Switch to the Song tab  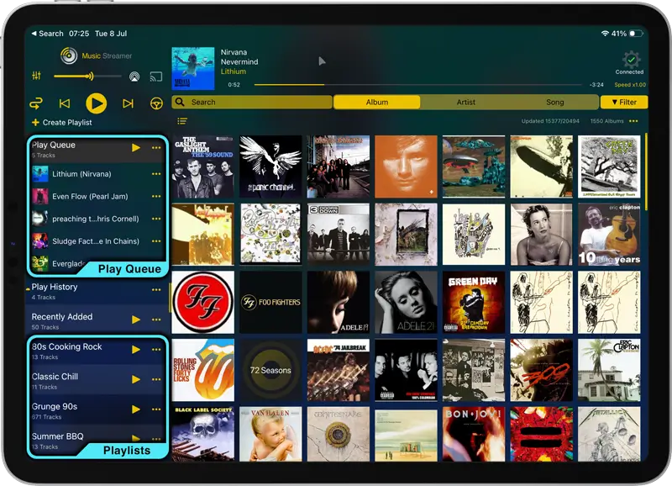[554, 102]
